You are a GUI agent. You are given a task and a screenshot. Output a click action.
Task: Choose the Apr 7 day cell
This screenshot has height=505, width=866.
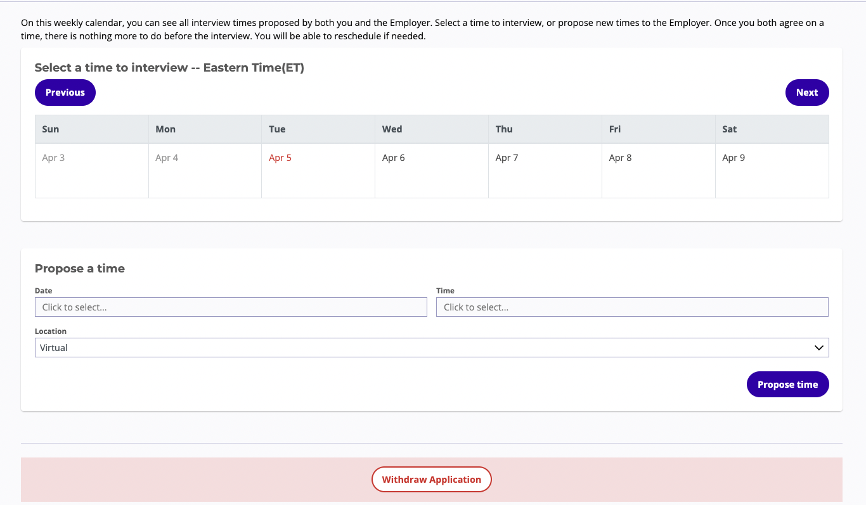pyautogui.click(x=545, y=170)
